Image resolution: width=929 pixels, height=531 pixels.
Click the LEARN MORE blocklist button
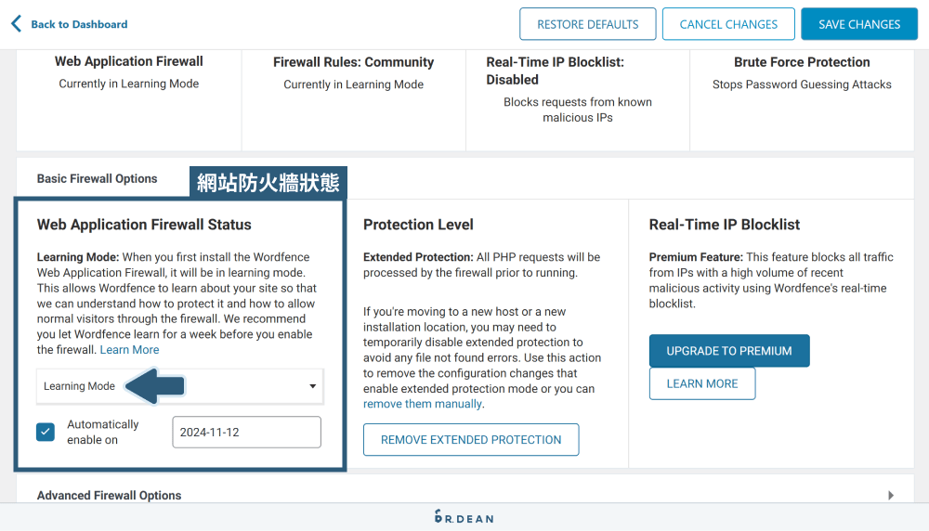pos(702,383)
